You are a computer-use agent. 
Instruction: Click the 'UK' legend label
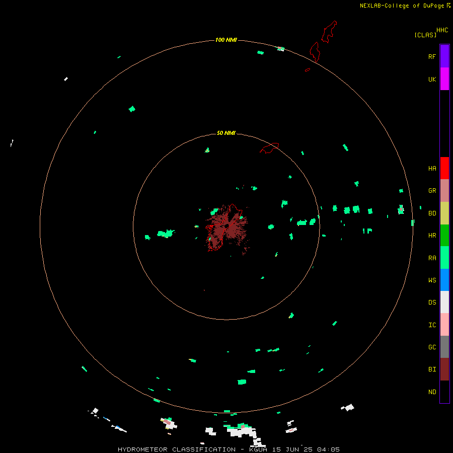pos(432,79)
